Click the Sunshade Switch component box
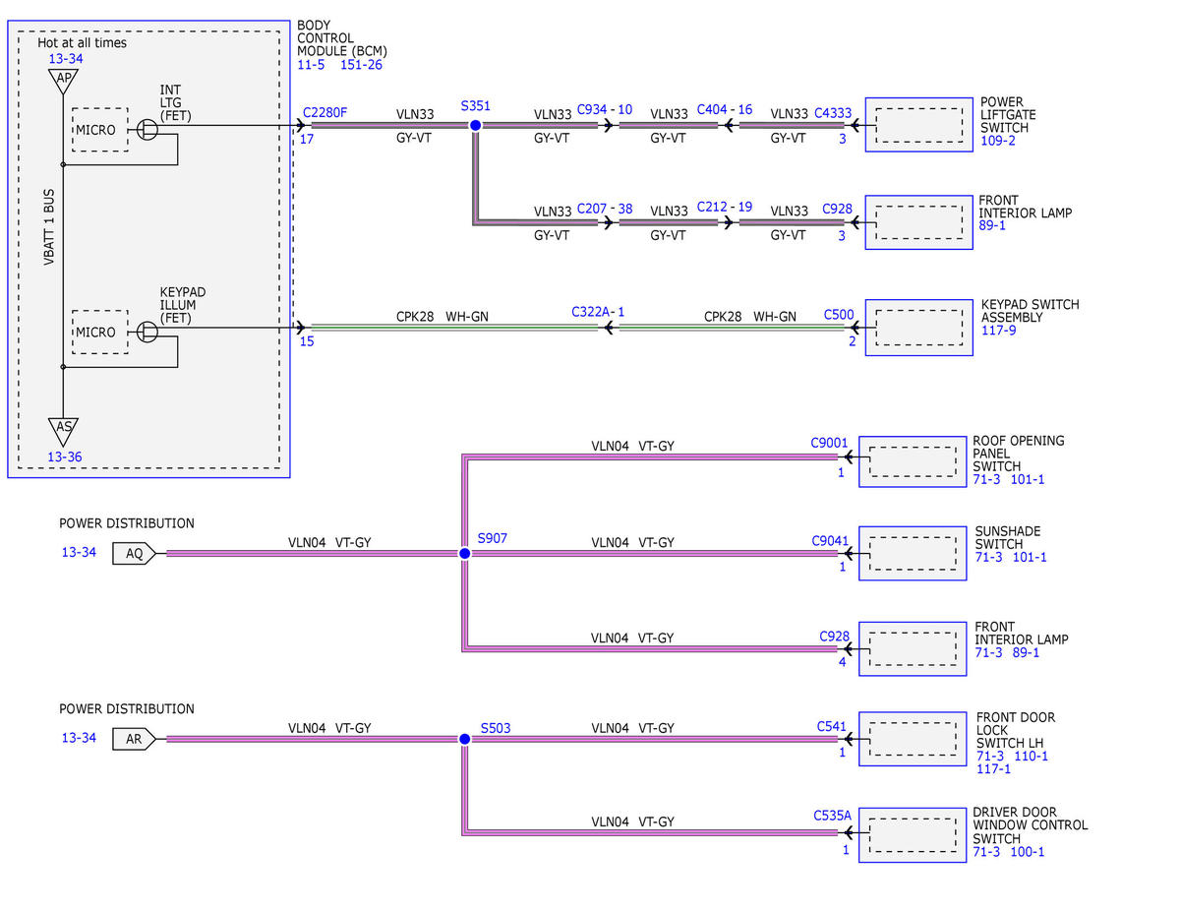This screenshot has width=1180, height=912. pyautogui.click(x=913, y=554)
